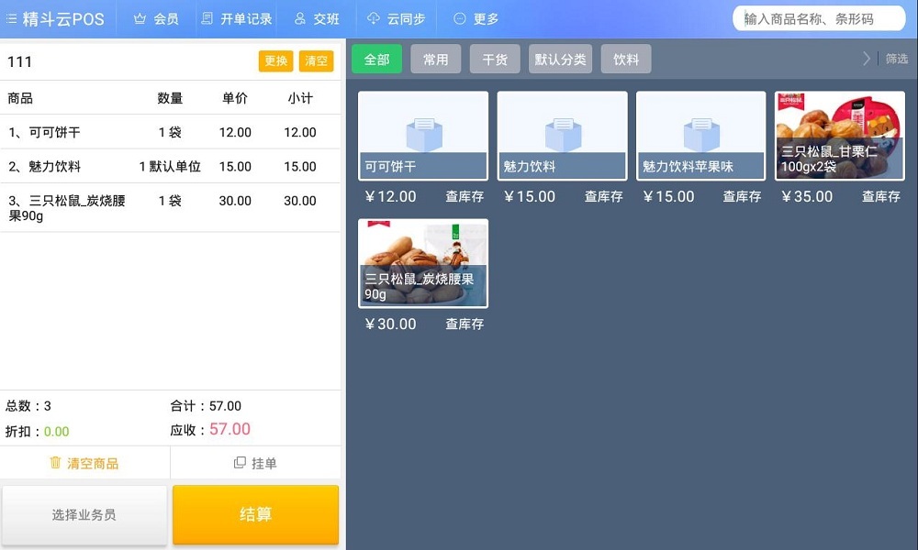Click the receipt icon for 开单记录

coord(207,18)
